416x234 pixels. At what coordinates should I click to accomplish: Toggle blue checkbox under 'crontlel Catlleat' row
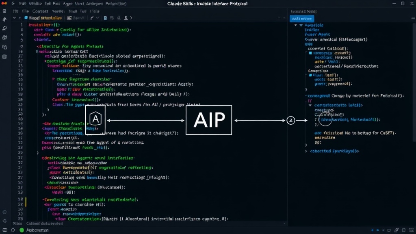(310, 53)
